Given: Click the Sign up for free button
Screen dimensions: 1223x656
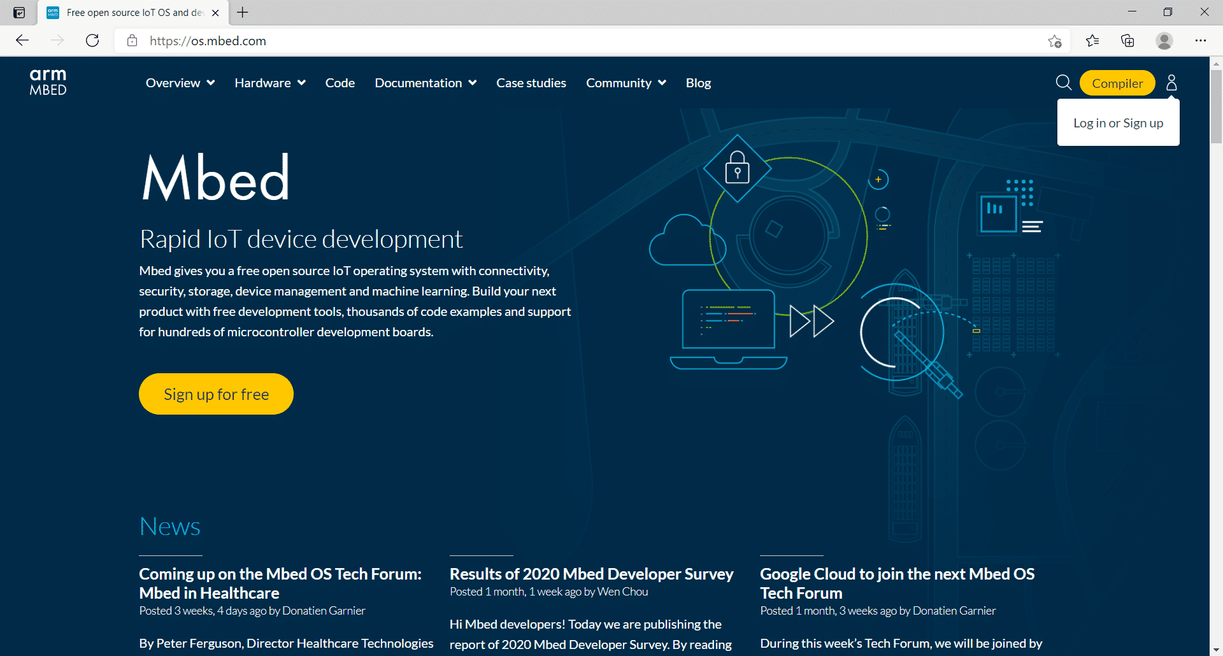Looking at the screenshot, I should coord(215,394).
